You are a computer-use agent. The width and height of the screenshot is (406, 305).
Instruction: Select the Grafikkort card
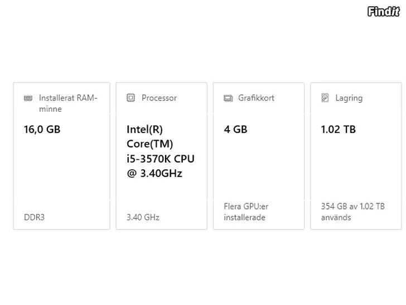pos(259,156)
